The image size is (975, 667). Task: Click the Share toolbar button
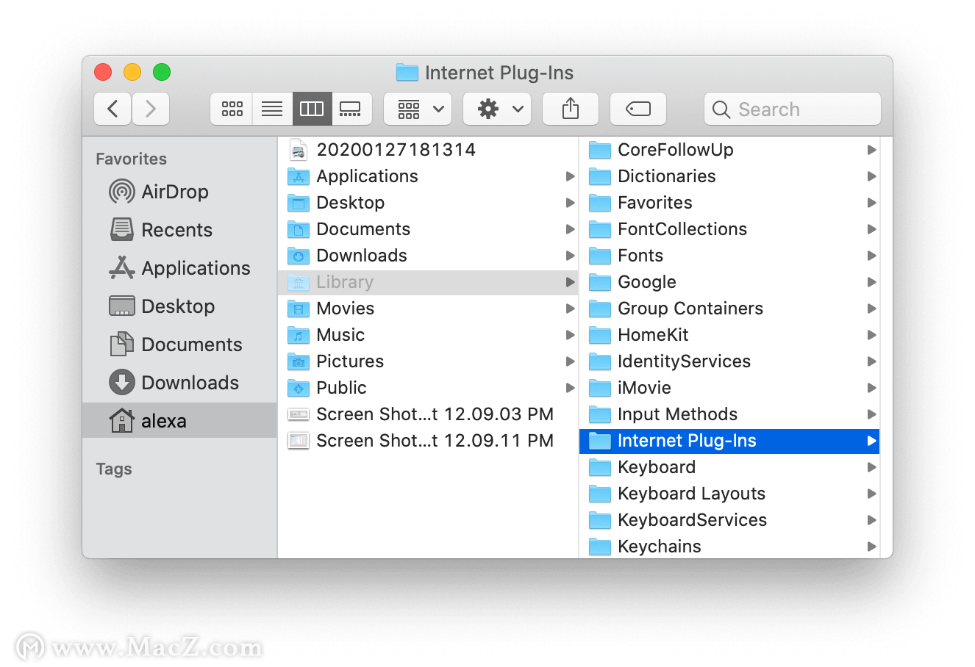click(571, 109)
